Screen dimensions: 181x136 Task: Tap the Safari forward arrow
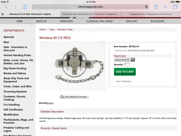(x=16, y=7)
